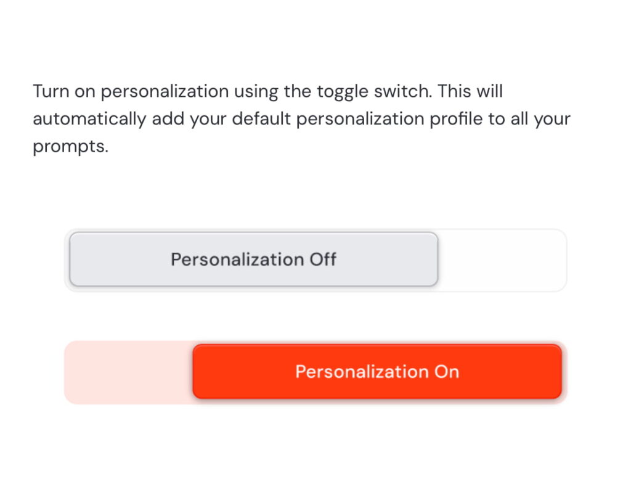Viewport: 631px width, 503px height.
Task: Click the word 'Off' on the gray switch
Action: [323, 259]
